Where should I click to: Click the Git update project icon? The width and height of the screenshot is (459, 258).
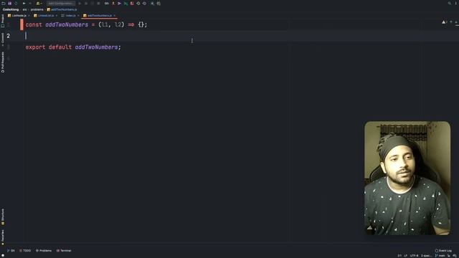pos(113,4)
